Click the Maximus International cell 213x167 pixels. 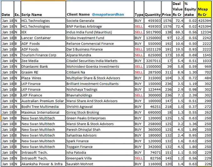[43, 112]
